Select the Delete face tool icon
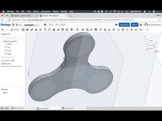Viewport: 162px width, 121px height. coord(105,30)
